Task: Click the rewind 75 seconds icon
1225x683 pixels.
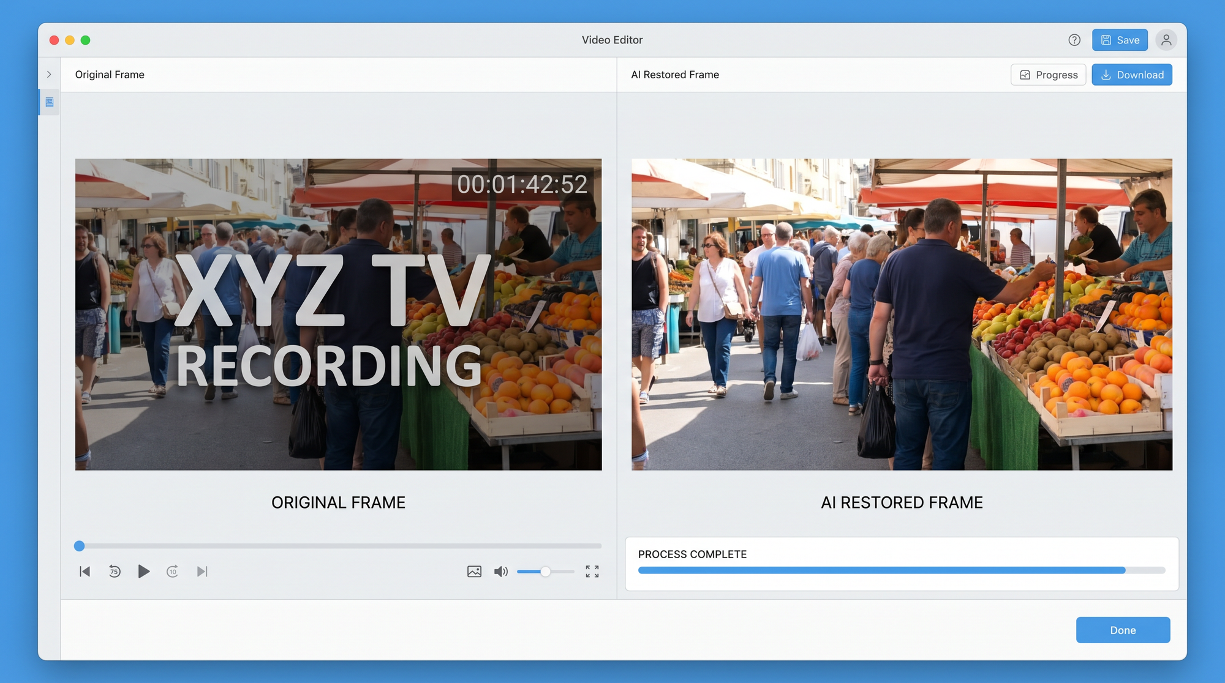Action: click(x=115, y=572)
